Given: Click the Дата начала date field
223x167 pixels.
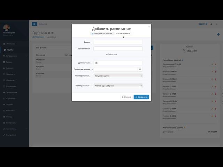Looking at the screenshot, I should pyautogui.click(x=121, y=63).
